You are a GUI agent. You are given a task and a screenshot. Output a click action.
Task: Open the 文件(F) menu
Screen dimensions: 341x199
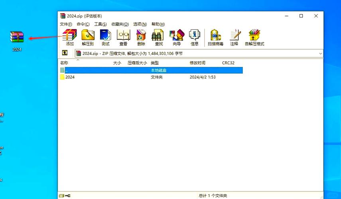[66, 24]
